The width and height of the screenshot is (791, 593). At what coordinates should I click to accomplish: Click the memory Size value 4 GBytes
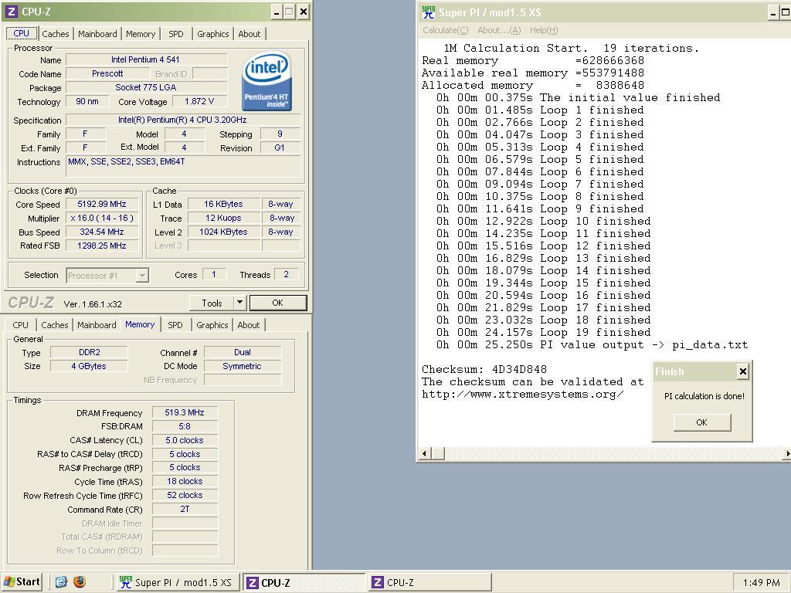(x=90, y=366)
